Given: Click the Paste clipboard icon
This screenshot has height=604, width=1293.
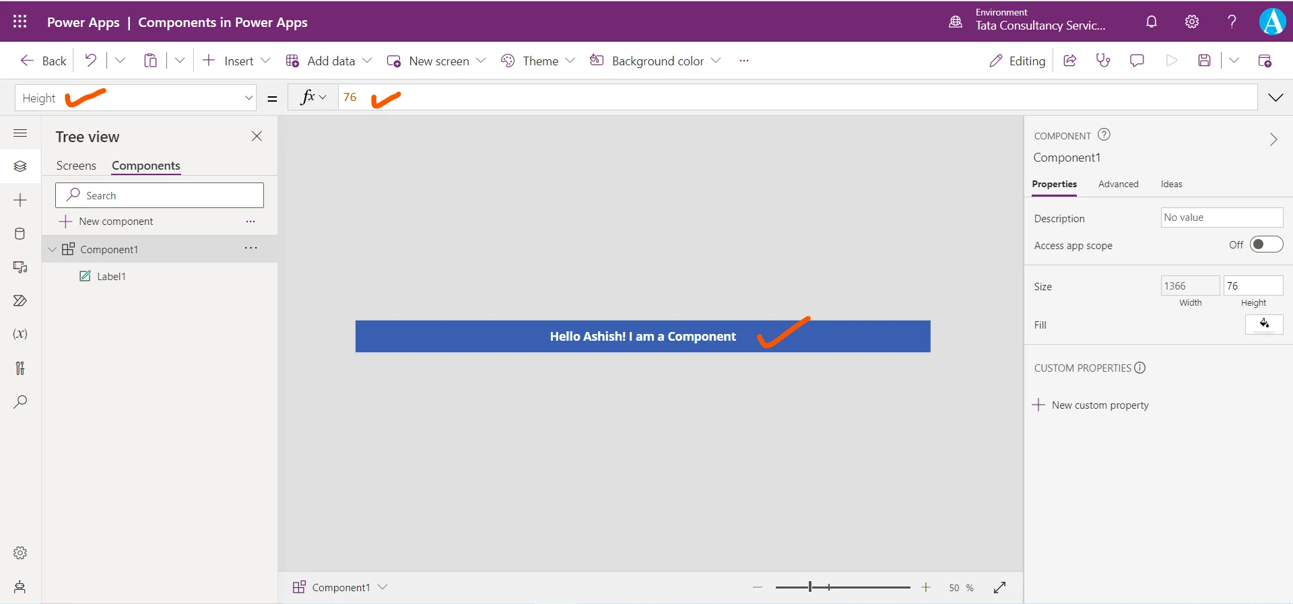Looking at the screenshot, I should click(x=150, y=61).
